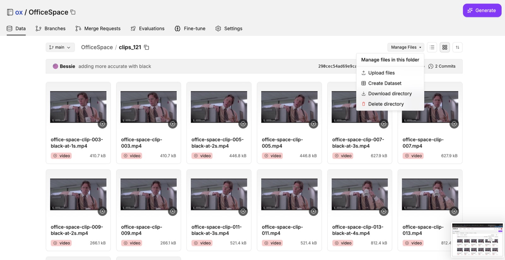Click the office-space-clip-003.mp4 file name
Screen dimensions: 505x260
pyautogui.click(x=142, y=143)
